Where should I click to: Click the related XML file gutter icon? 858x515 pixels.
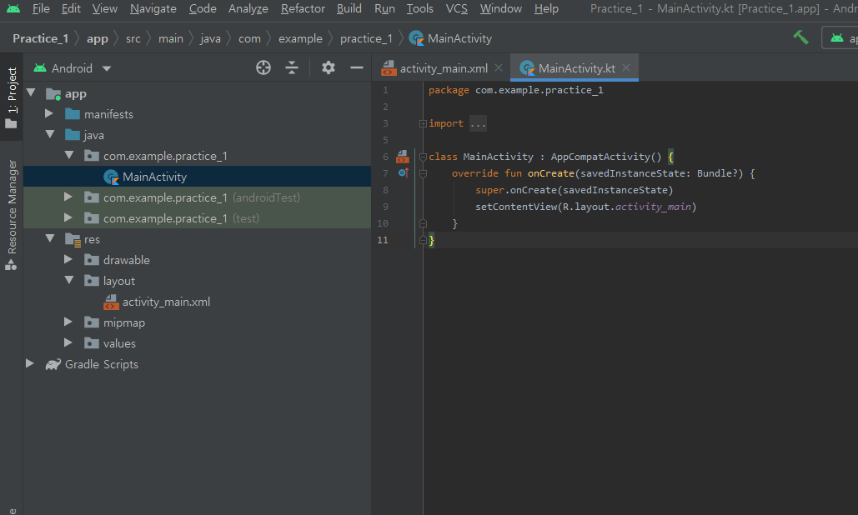[403, 157]
